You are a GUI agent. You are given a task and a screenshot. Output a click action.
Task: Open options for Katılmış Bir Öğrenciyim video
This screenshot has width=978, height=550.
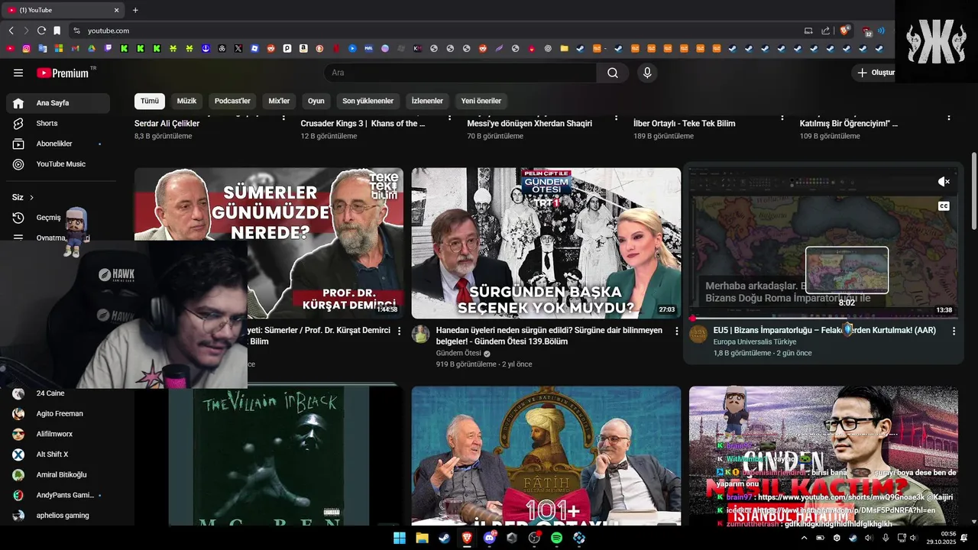949,118
